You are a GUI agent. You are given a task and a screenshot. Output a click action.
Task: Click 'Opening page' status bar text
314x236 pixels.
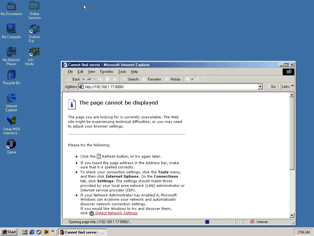tap(100, 222)
